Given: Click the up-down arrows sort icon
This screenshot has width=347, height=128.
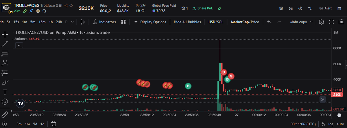Looking at the screenshot, I should click(x=310, y=8).
